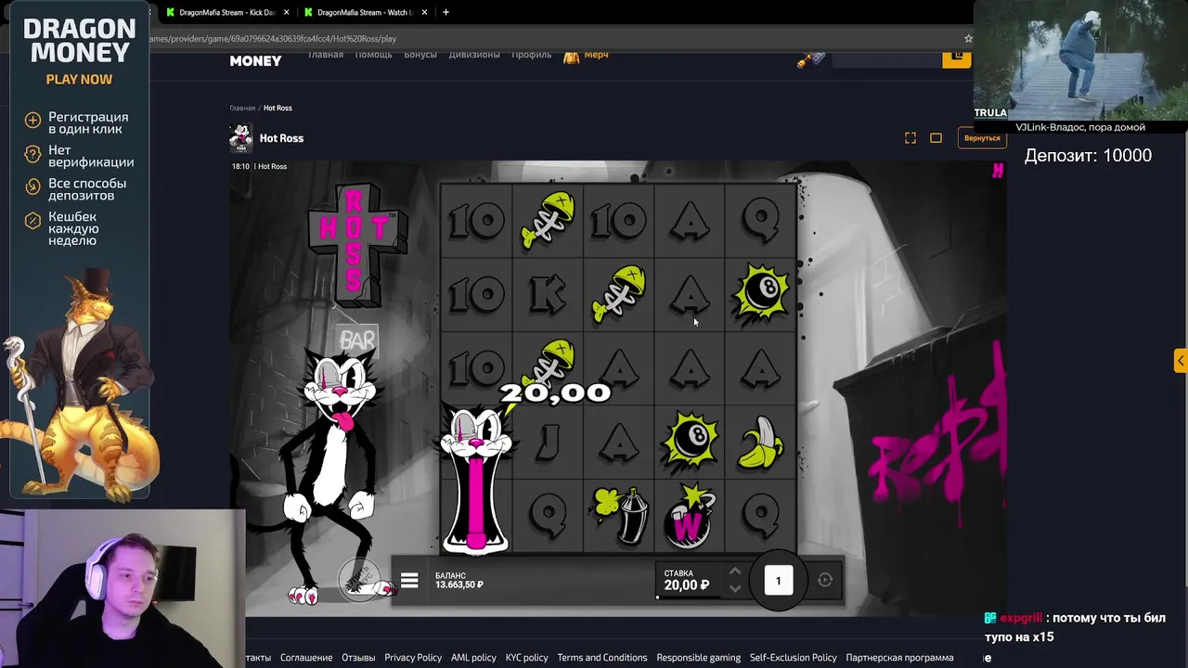Click the banana symbol on the reels

click(x=761, y=443)
